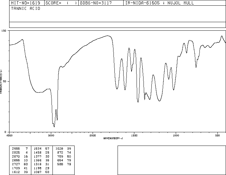226x175 pixels.
Task: Select peak 1028 in the peak table
Action: click(59, 148)
